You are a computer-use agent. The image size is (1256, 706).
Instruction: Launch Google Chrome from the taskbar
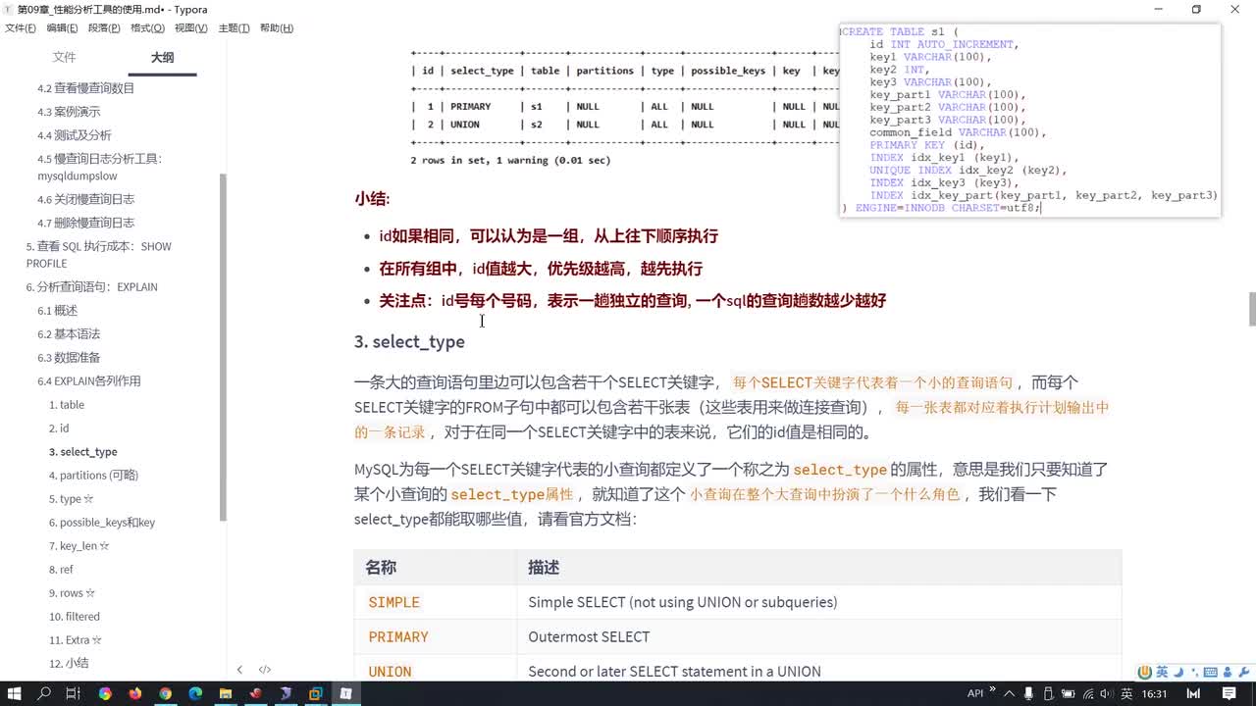click(165, 693)
